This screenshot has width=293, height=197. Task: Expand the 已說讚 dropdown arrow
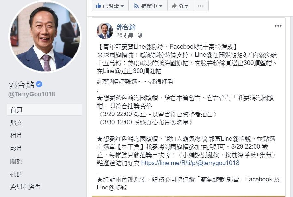coord(122,6)
